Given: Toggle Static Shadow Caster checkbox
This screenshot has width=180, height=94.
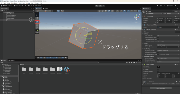Looking at the screenshot, I should click(158, 38).
